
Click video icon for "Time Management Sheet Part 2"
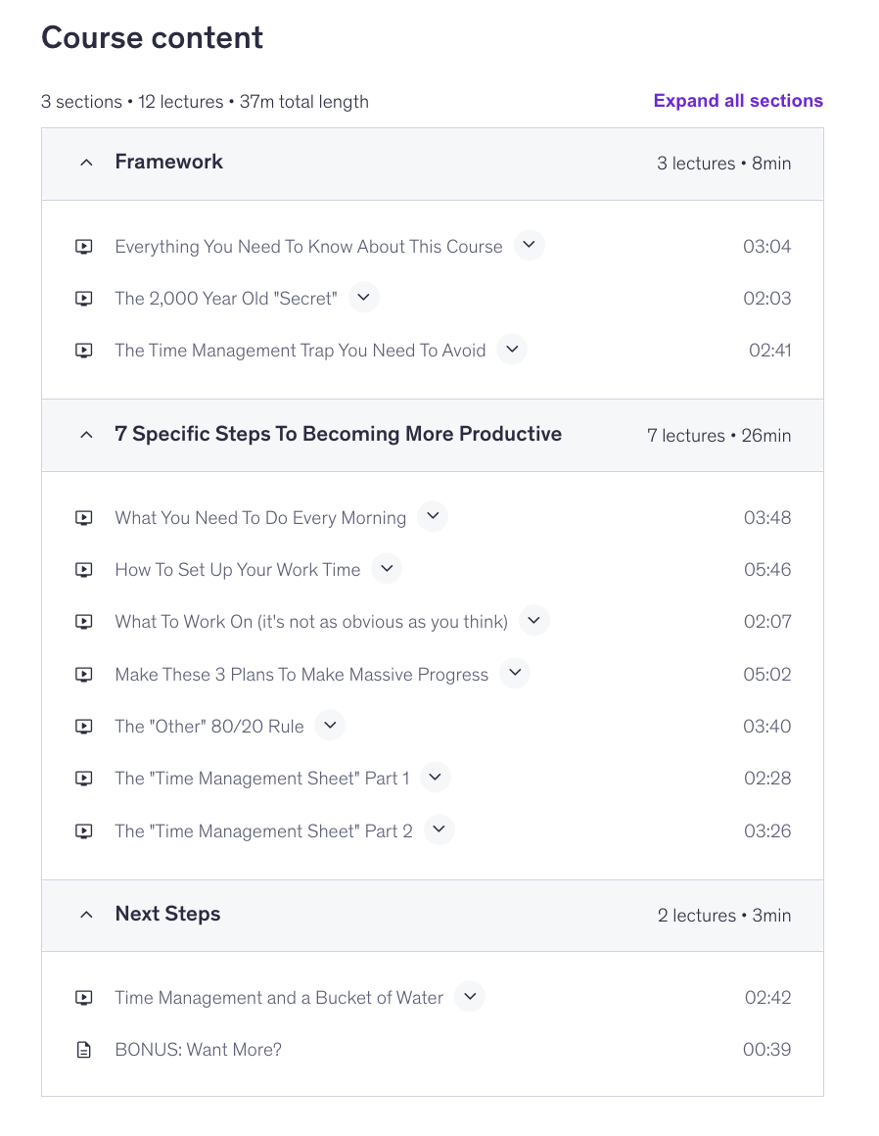(84, 831)
